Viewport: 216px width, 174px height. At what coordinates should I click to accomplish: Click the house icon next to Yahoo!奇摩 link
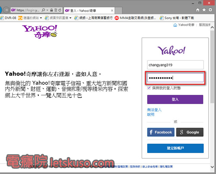[x=175, y=25]
